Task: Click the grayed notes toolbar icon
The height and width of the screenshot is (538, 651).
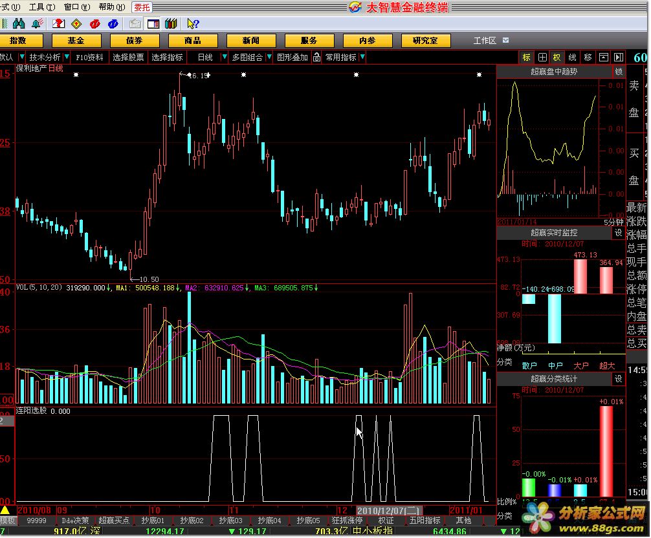Action: coord(135,24)
